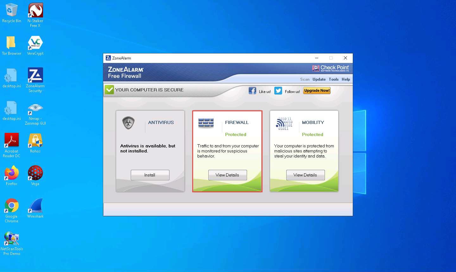
Task: Open the Help menu
Action: 346,79
